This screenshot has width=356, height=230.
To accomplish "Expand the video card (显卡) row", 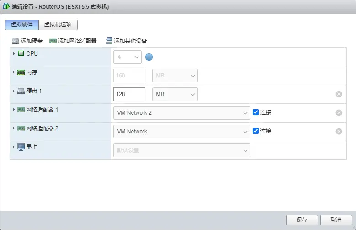I will [x=13, y=147].
